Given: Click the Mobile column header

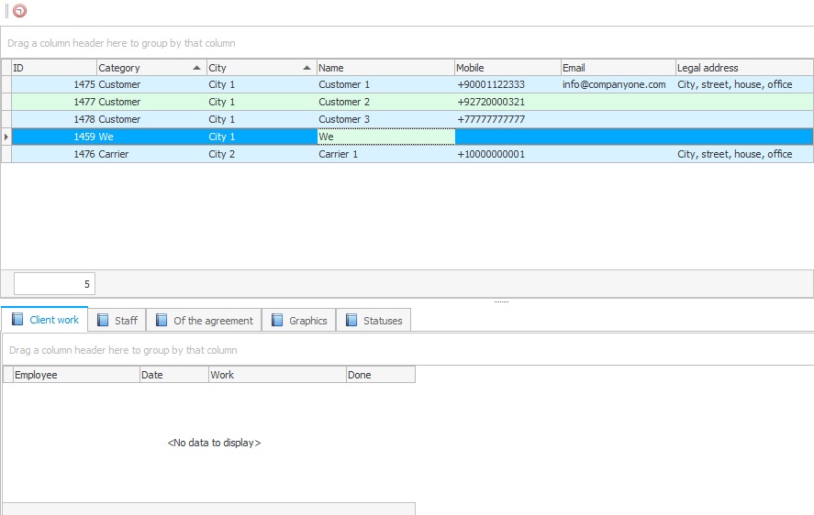Looking at the screenshot, I should click(x=507, y=68).
